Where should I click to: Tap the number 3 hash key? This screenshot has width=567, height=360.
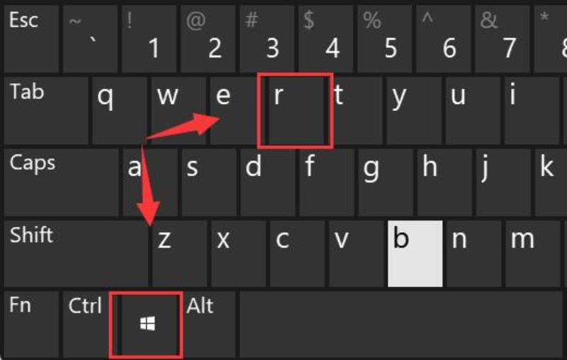[267, 38]
